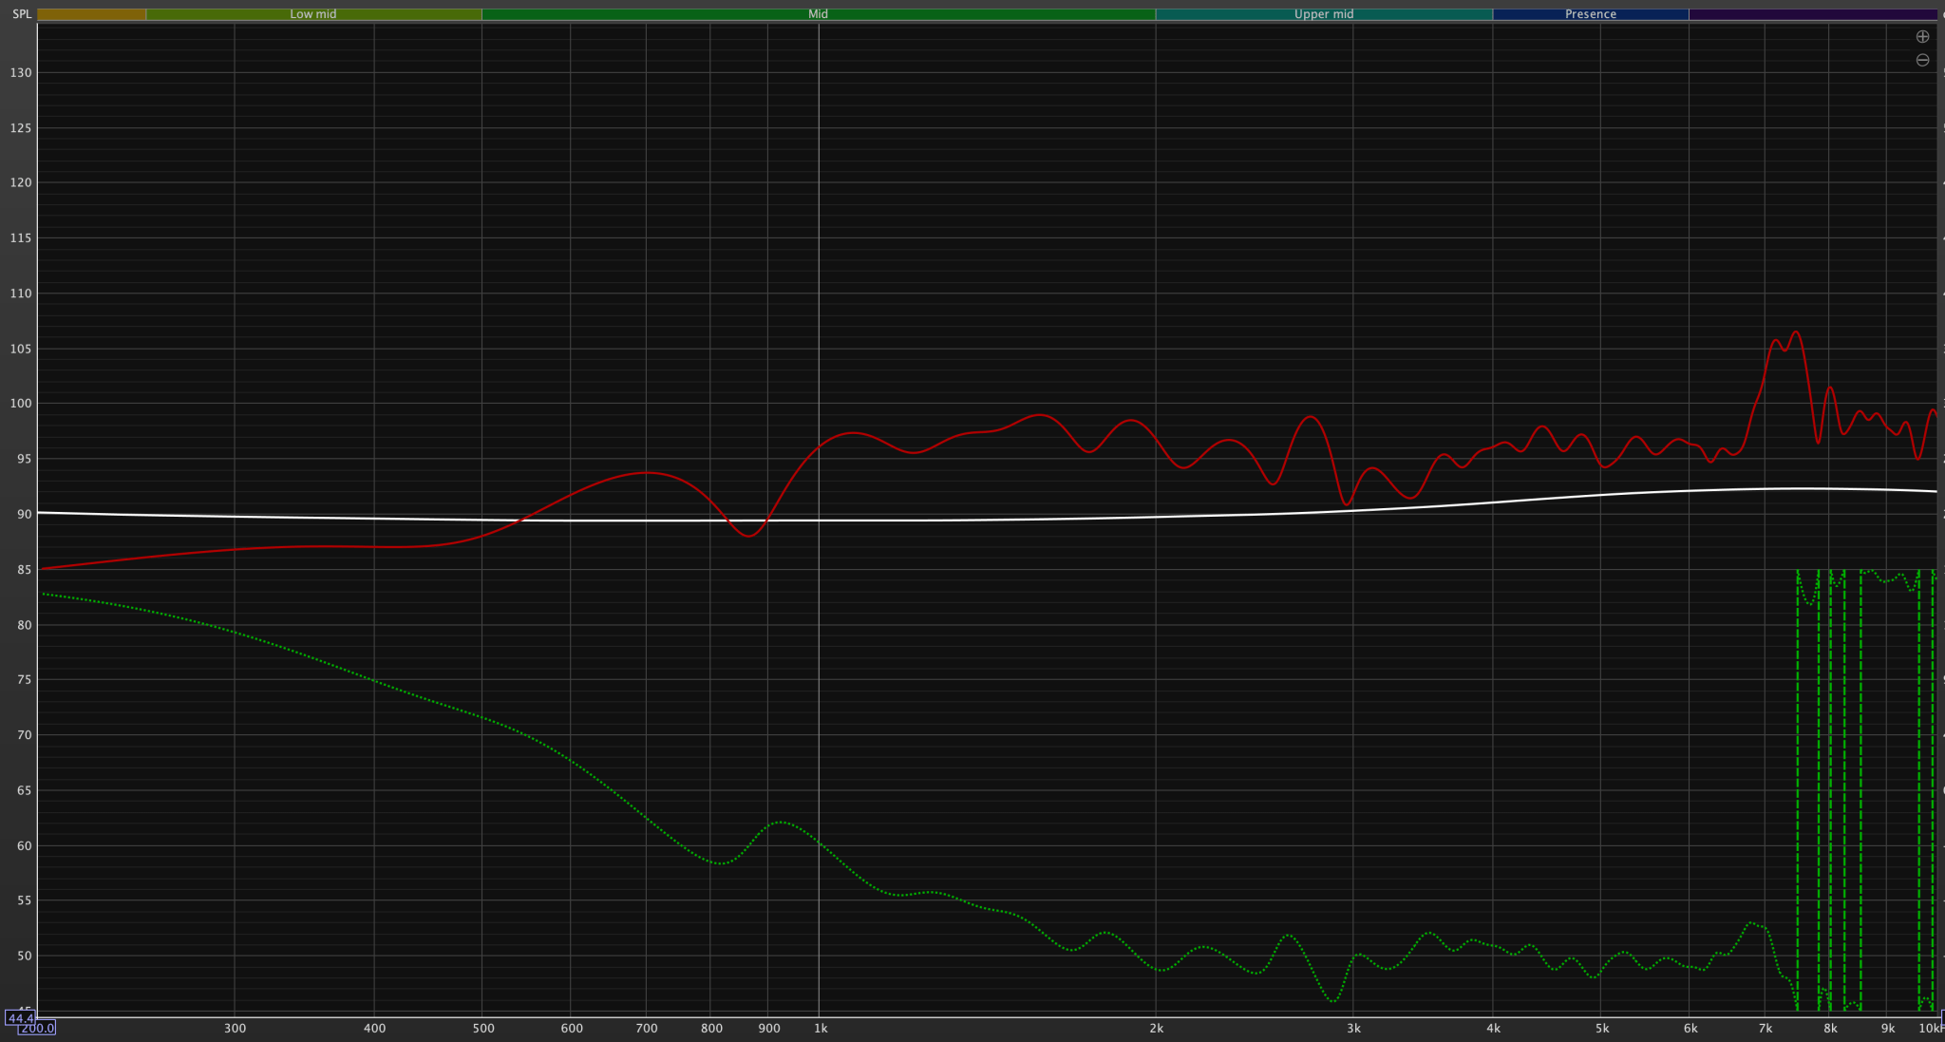Image resolution: width=1945 pixels, height=1042 pixels.
Task: Click the 500 frequency axis label
Action: pyautogui.click(x=482, y=1029)
